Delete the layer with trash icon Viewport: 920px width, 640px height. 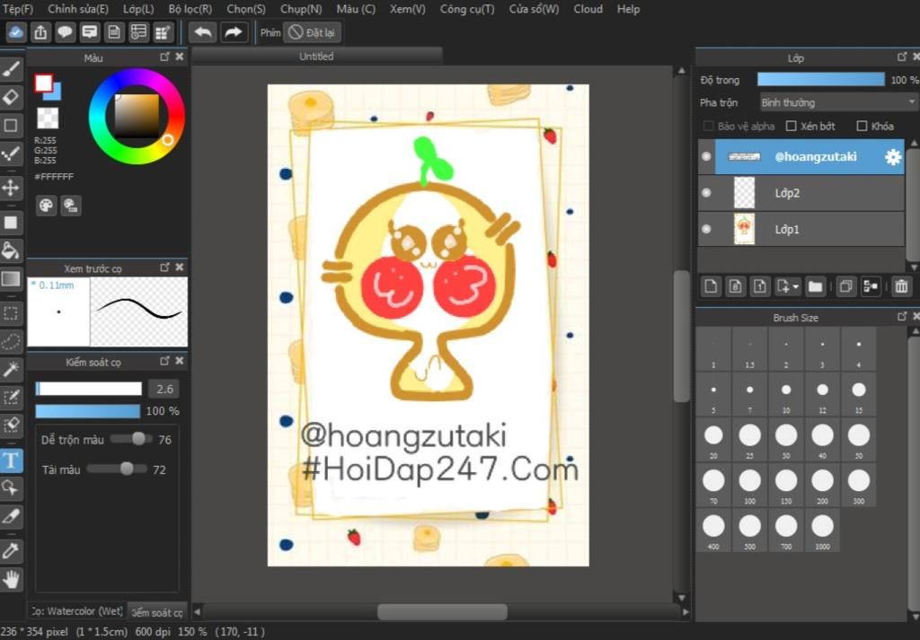(x=900, y=286)
